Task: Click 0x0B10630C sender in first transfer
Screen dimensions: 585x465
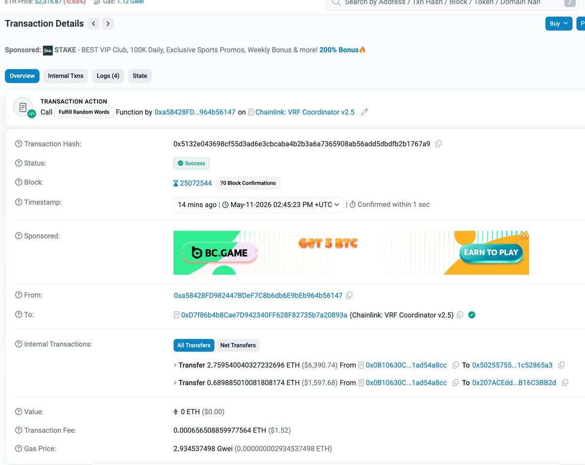Action: pyautogui.click(x=406, y=365)
